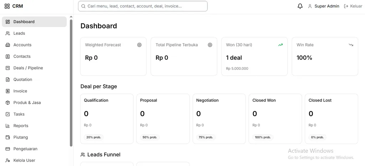The height and width of the screenshot is (166, 365).
Task: Open Kelola User settings
Action: pos(34,160)
